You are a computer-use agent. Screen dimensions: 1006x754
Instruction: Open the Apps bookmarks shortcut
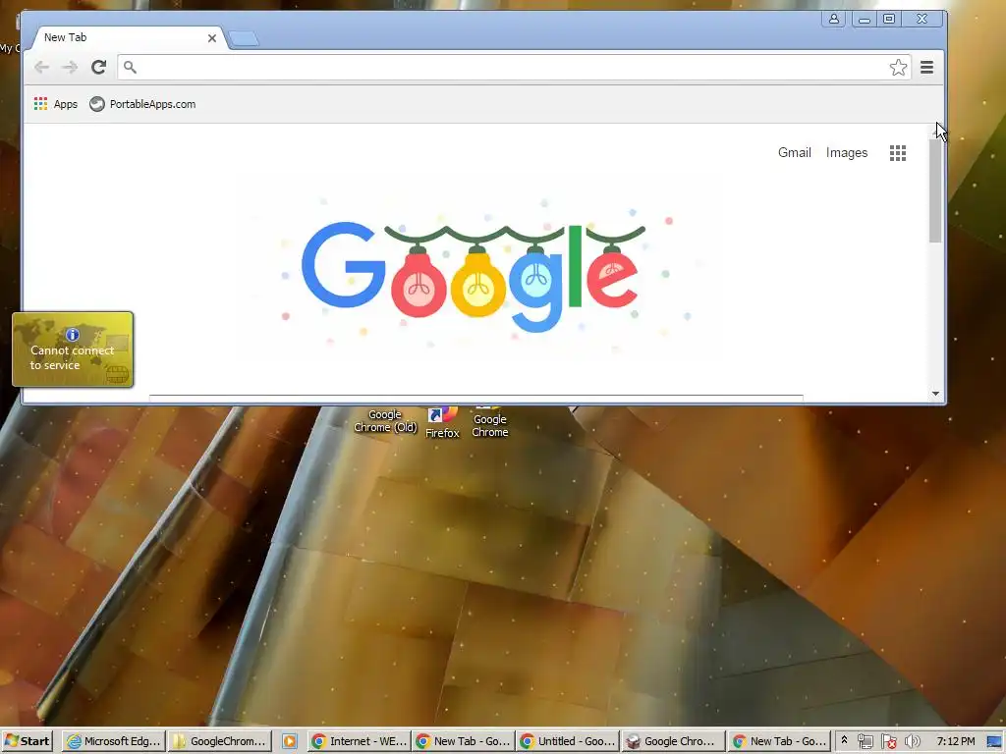click(56, 104)
